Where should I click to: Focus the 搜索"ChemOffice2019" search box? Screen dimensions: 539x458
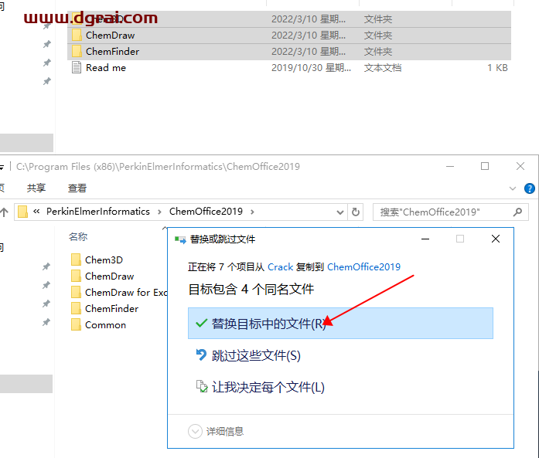tap(451, 212)
